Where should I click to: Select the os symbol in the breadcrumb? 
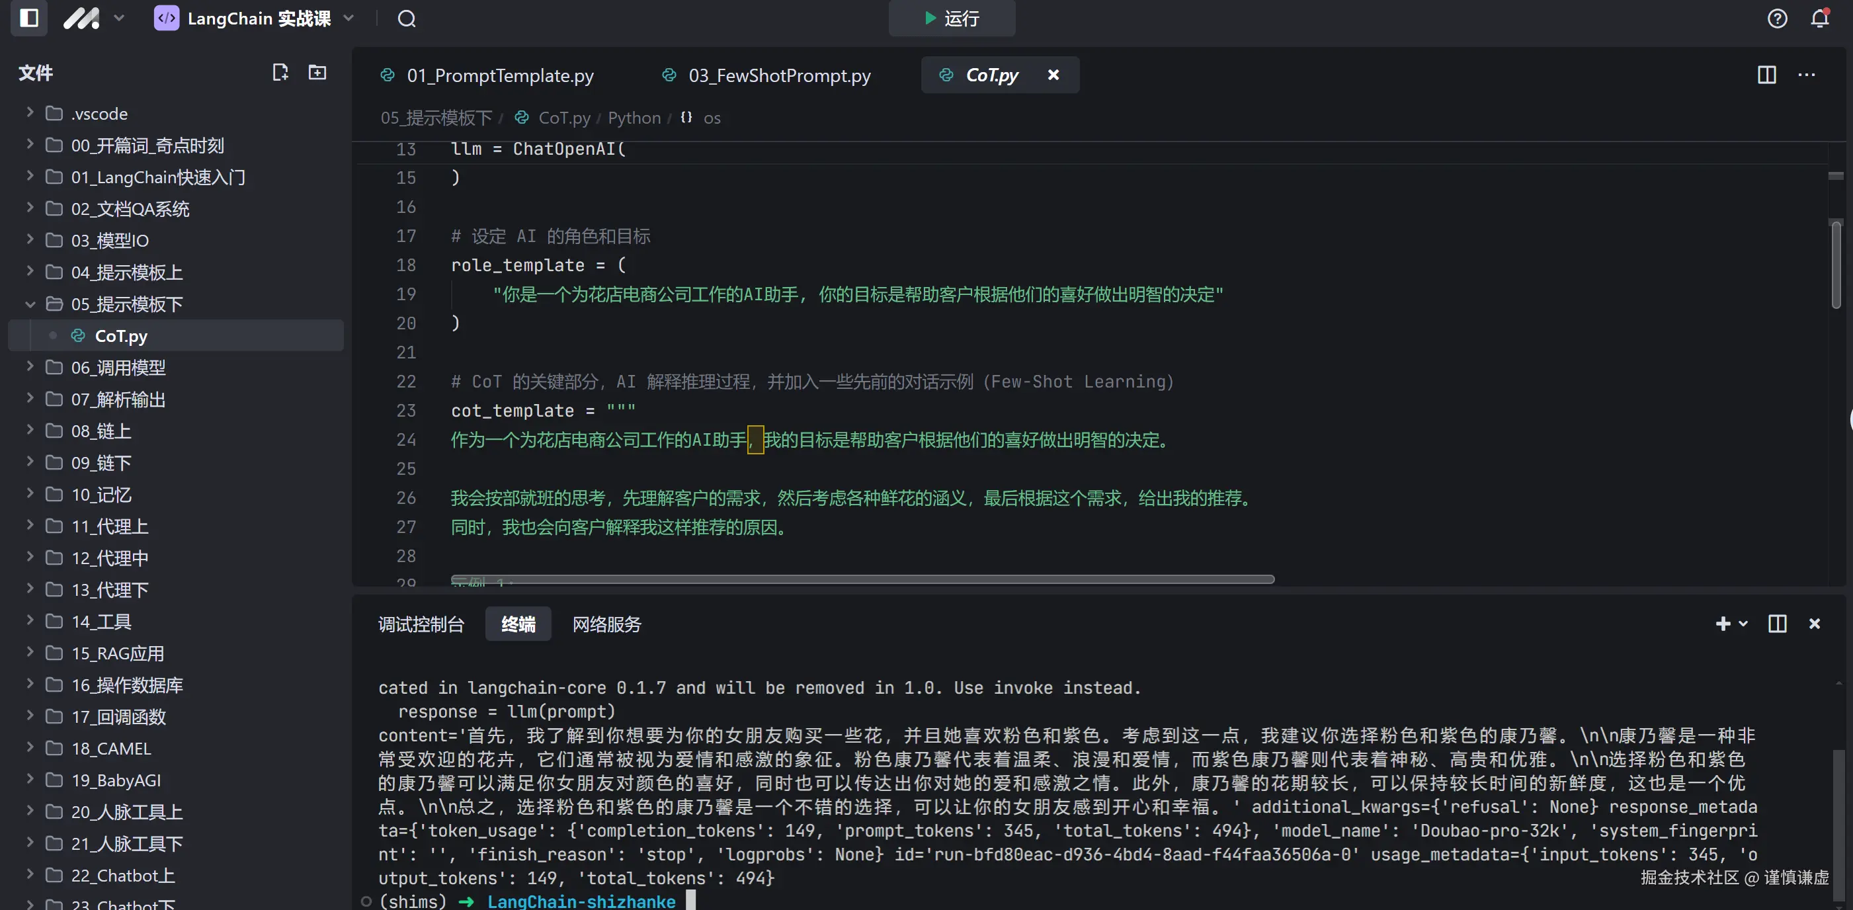712,118
